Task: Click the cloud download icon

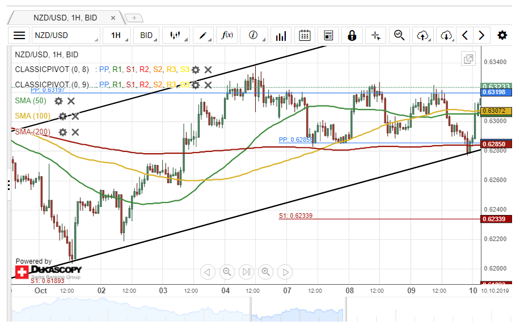Action: tap(446, 35)
